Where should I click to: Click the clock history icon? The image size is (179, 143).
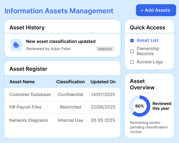[16, 45]
